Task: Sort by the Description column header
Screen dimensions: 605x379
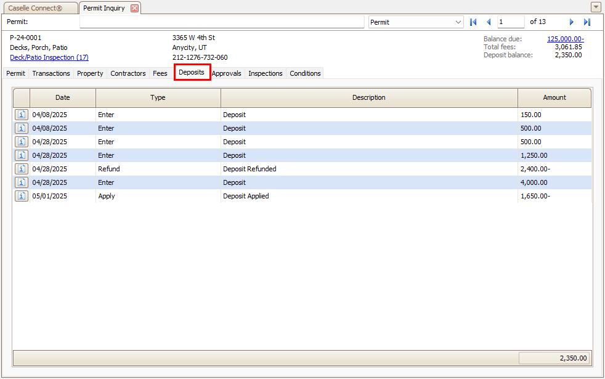Action: tap(369, 97)
